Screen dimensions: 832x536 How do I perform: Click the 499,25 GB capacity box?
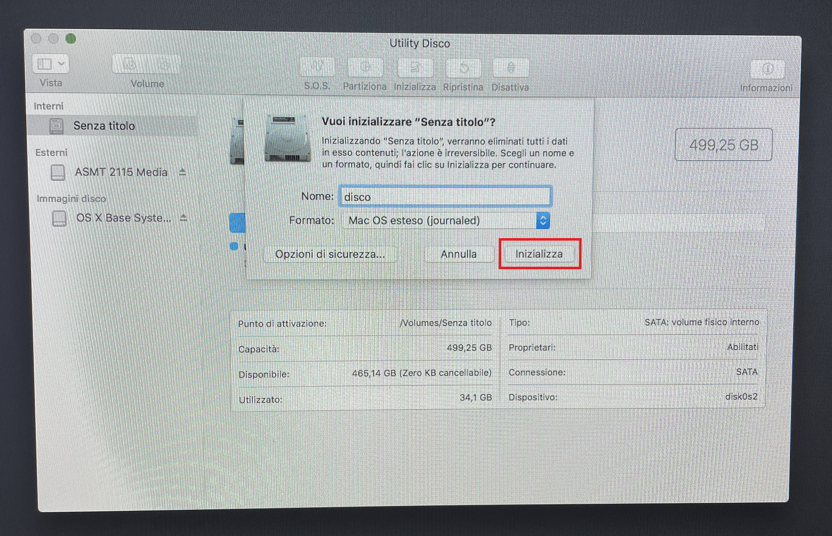point(724,145)
